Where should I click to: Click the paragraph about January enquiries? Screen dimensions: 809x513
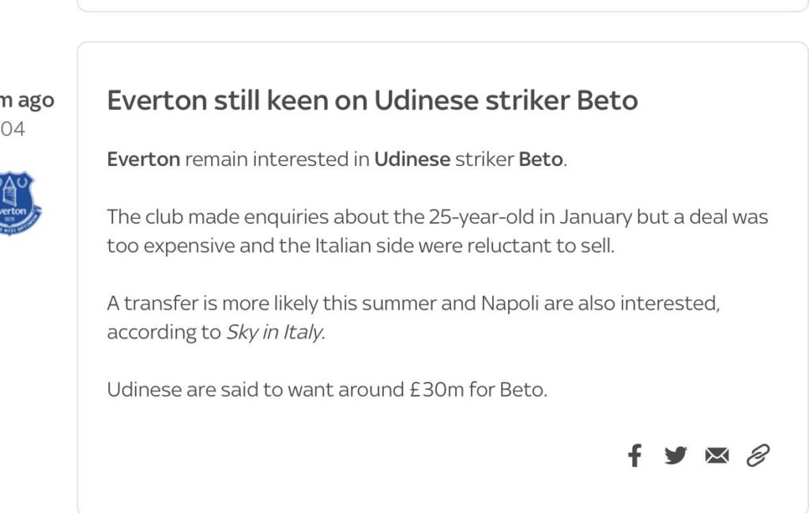438,232
